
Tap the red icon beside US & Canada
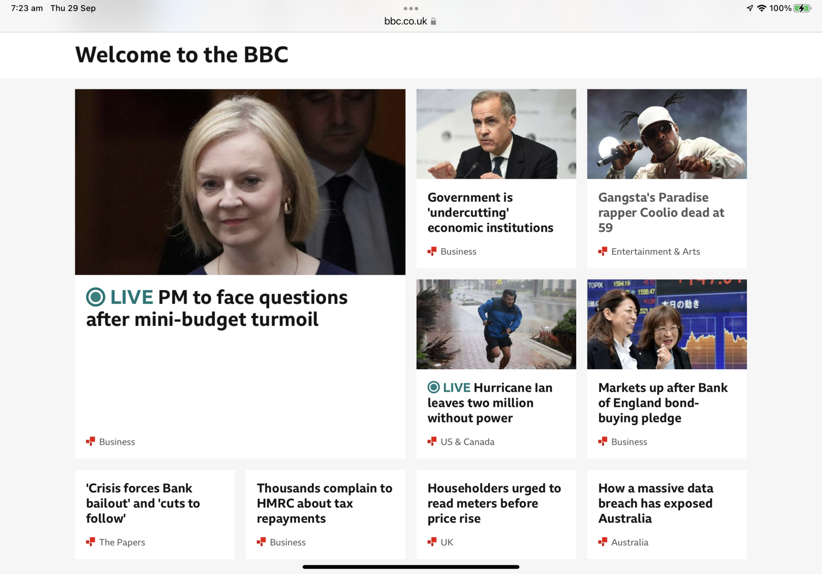click(432, 441)
